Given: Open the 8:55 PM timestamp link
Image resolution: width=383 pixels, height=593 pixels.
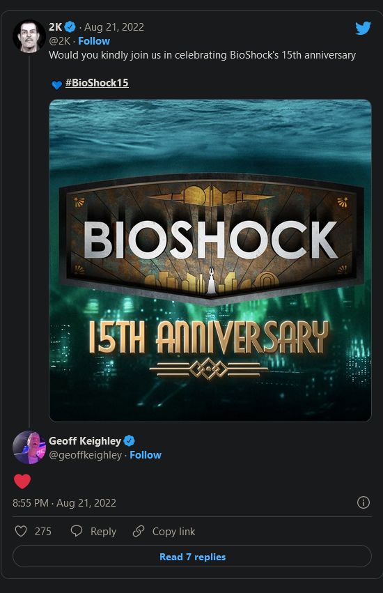Looking at the screenshot, I should coord(64,503).
